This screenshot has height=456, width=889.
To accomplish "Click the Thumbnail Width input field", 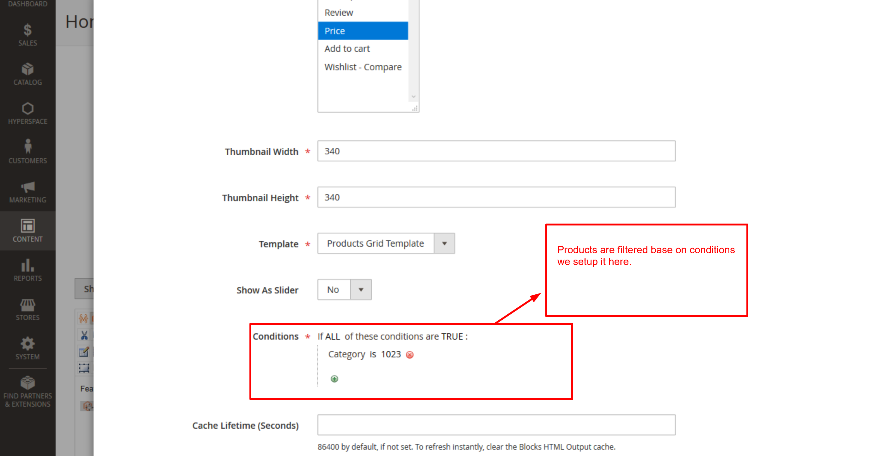I will pos(496,151).
